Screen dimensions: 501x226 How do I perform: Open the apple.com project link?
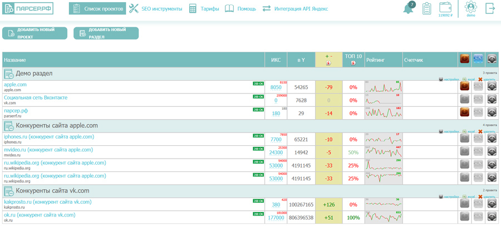16,85
